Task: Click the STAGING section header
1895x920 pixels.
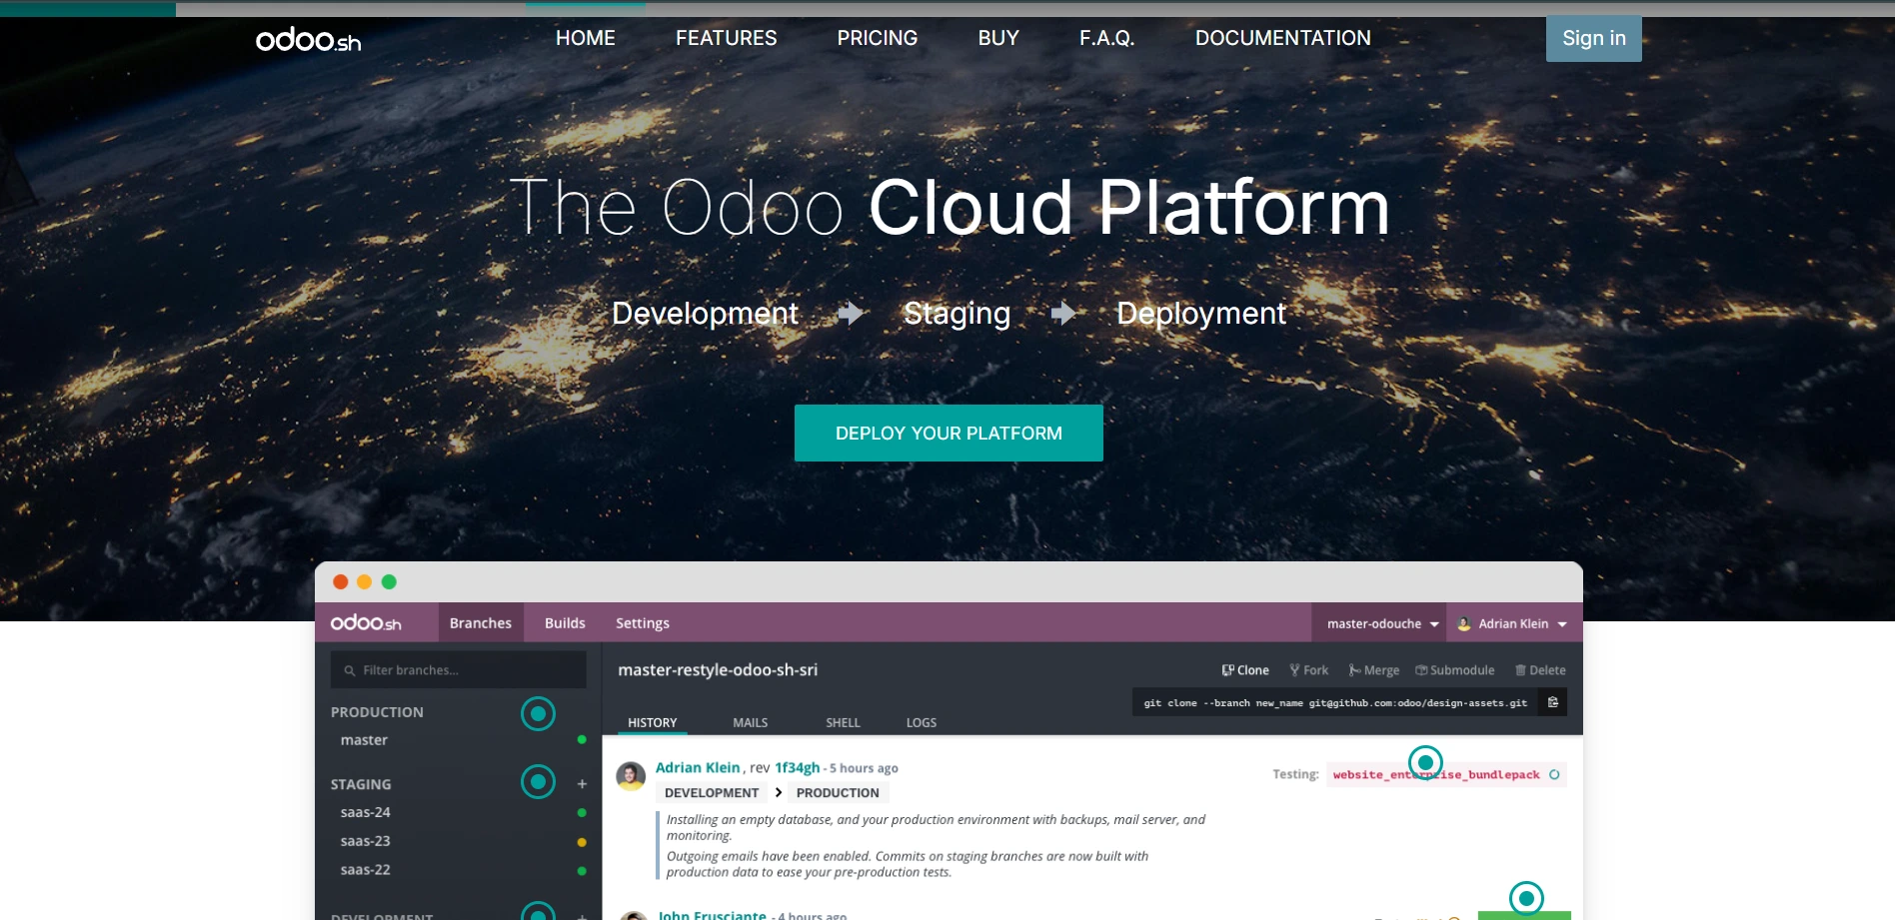Action: click(x=361, y=785)
